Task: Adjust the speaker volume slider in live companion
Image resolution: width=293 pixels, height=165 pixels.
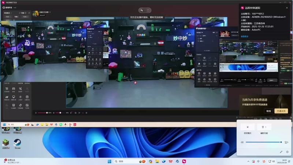Action: pos(59,113)
